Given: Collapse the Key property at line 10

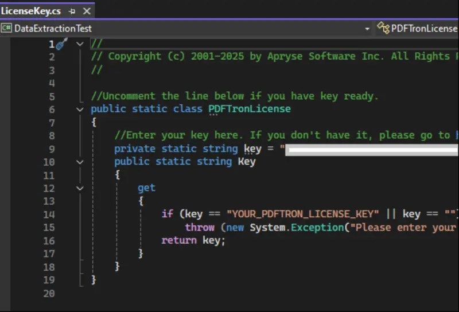Looking at the screenshot, I should pyautogui.click(x=80, y=162).
